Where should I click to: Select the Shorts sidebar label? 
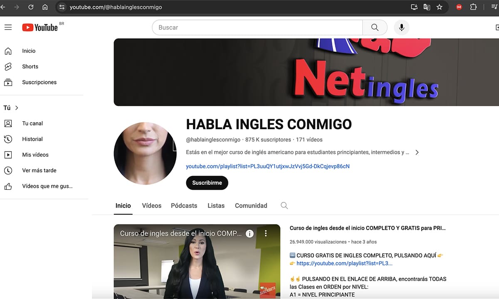(x=30, y=66)
